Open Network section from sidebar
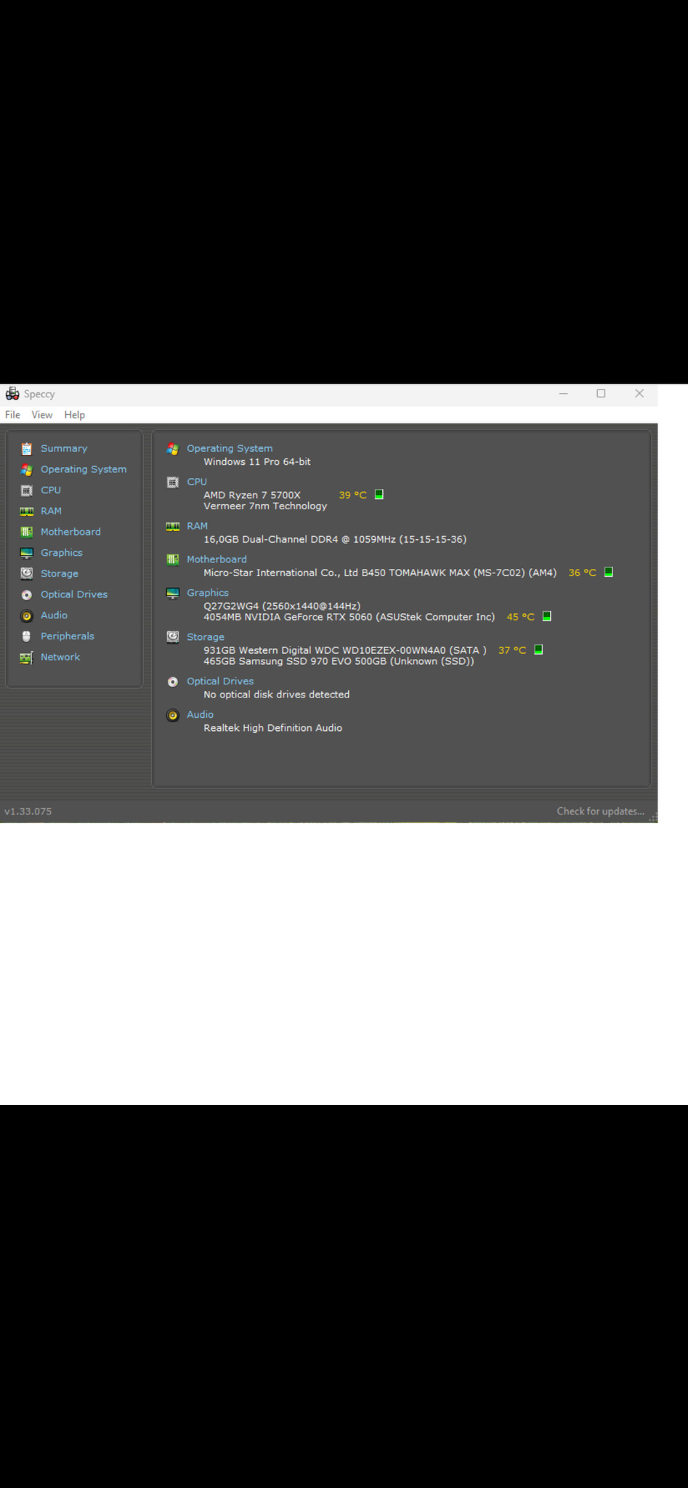This screenshot has width=688, height=1488. [60, 657]
